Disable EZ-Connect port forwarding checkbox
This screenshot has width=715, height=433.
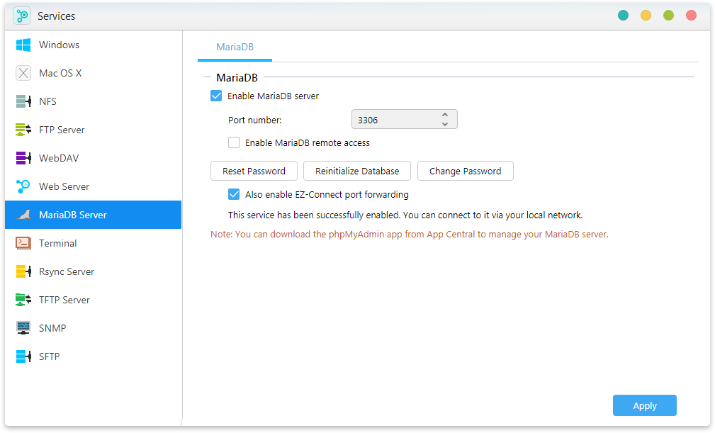coord(234,195)
